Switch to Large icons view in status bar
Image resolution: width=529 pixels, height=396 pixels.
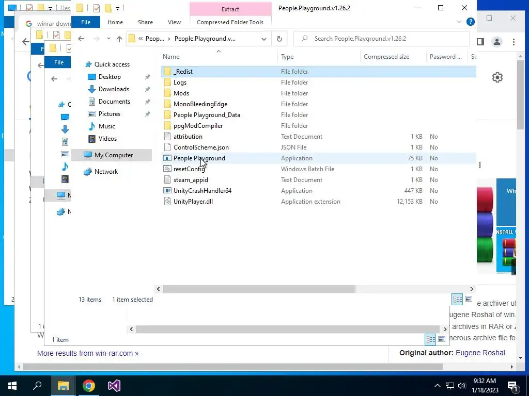coord(469,299)
